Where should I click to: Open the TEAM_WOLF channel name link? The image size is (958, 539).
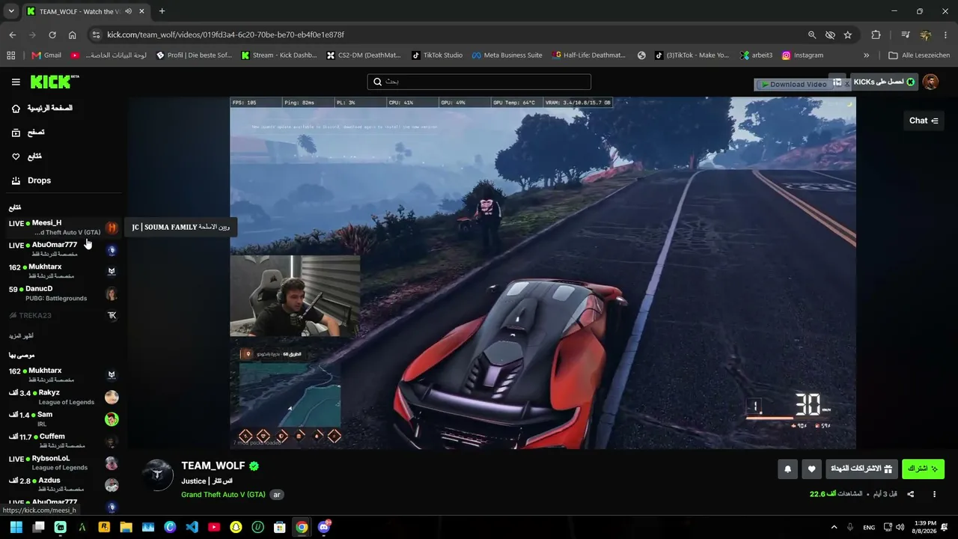[x=213, y=466]
